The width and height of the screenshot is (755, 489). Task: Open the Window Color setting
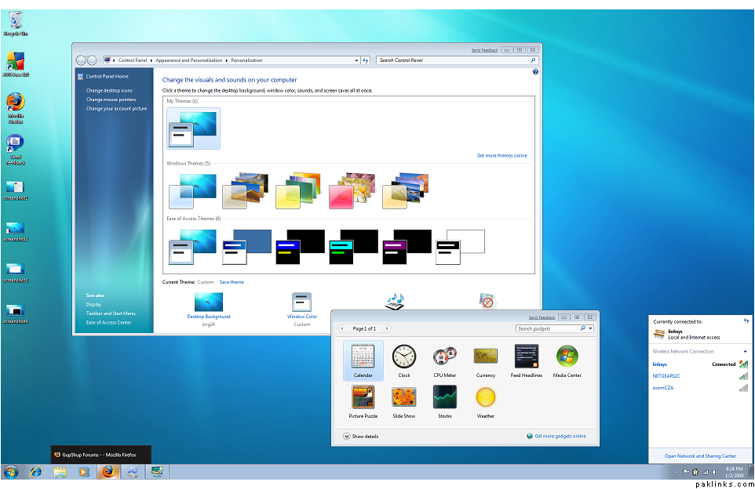coord(302,302)
